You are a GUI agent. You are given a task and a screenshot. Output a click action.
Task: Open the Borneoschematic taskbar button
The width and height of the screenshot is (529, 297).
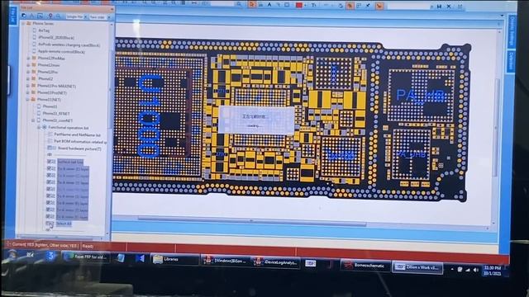(365, 266)
